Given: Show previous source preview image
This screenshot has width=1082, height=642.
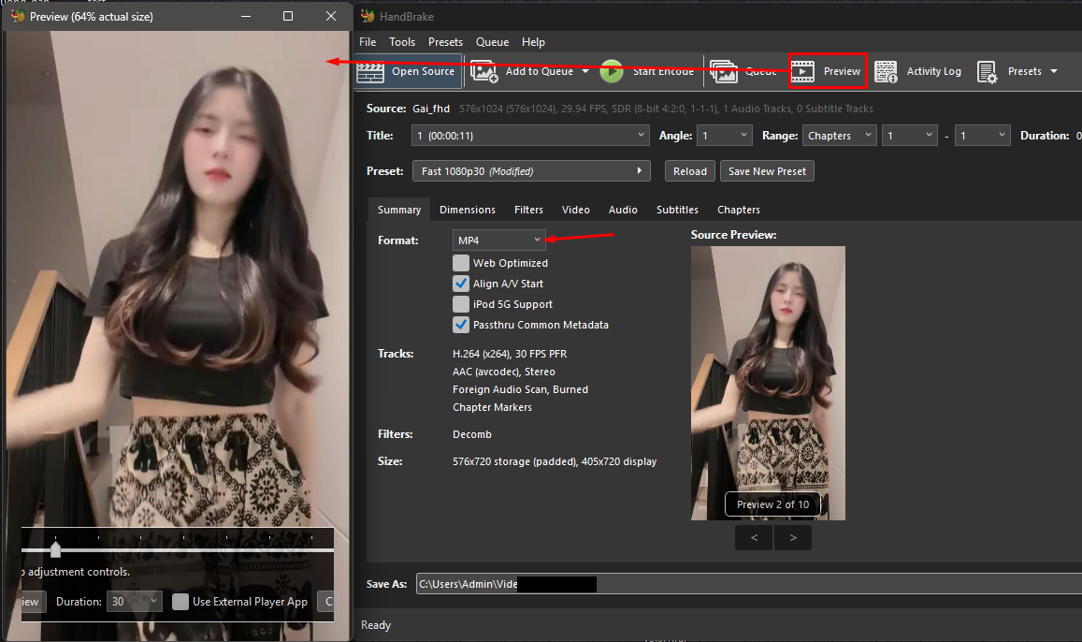Looking at the screenshot, I should 754,537.
